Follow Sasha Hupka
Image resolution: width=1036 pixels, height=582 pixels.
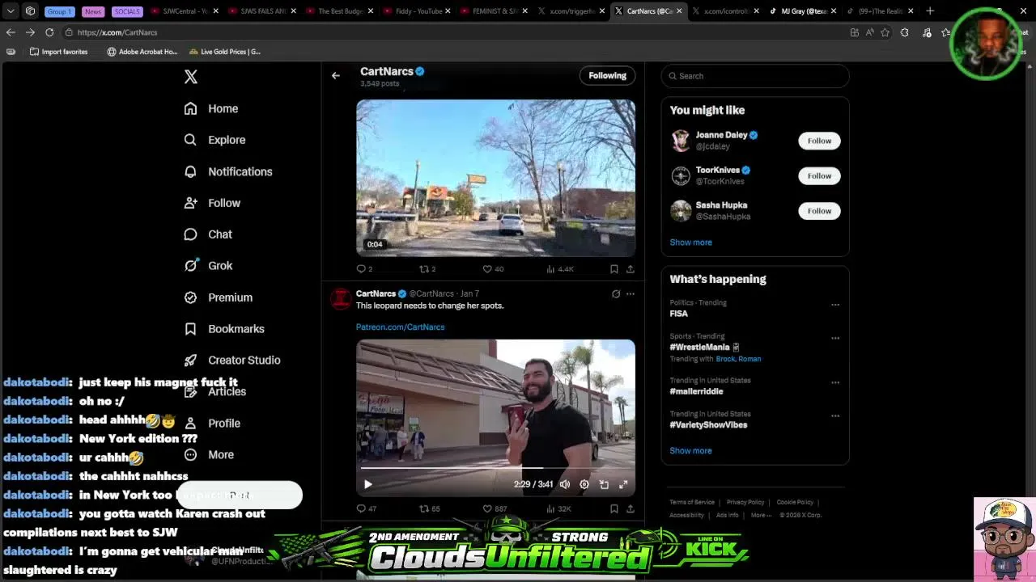819,211
